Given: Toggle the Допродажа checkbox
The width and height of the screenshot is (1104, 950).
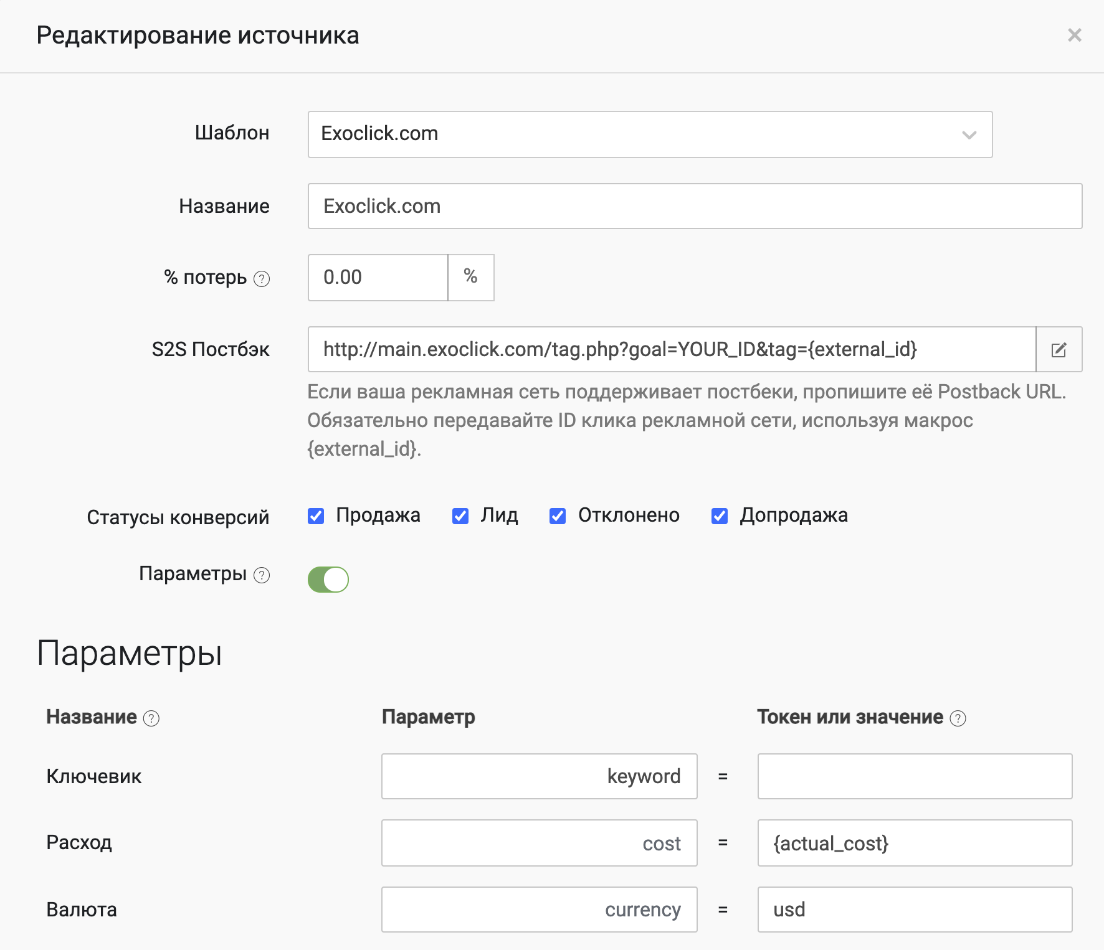Looking at the screenshot, I should [720, 516].
